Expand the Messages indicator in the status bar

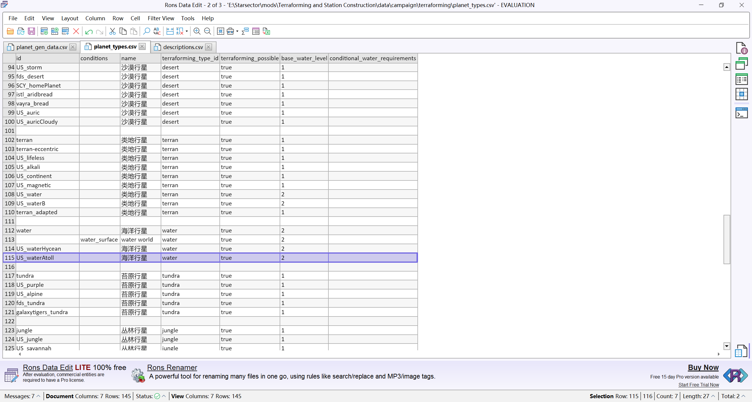[38, 396]
